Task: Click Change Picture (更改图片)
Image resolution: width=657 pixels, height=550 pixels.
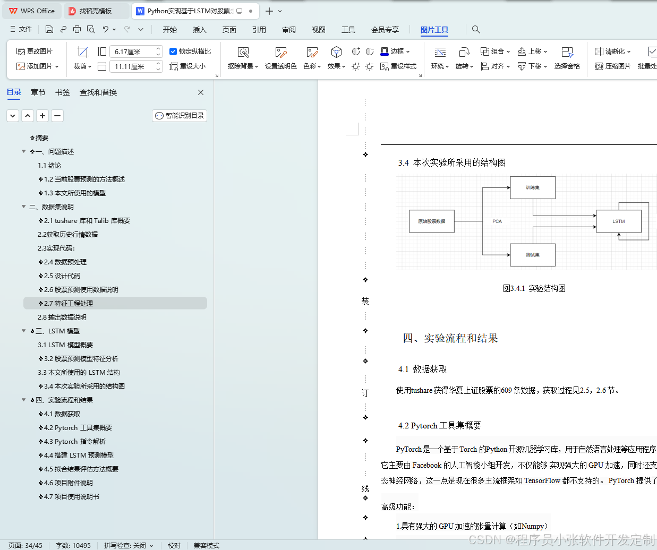Action: pos(35,51)
